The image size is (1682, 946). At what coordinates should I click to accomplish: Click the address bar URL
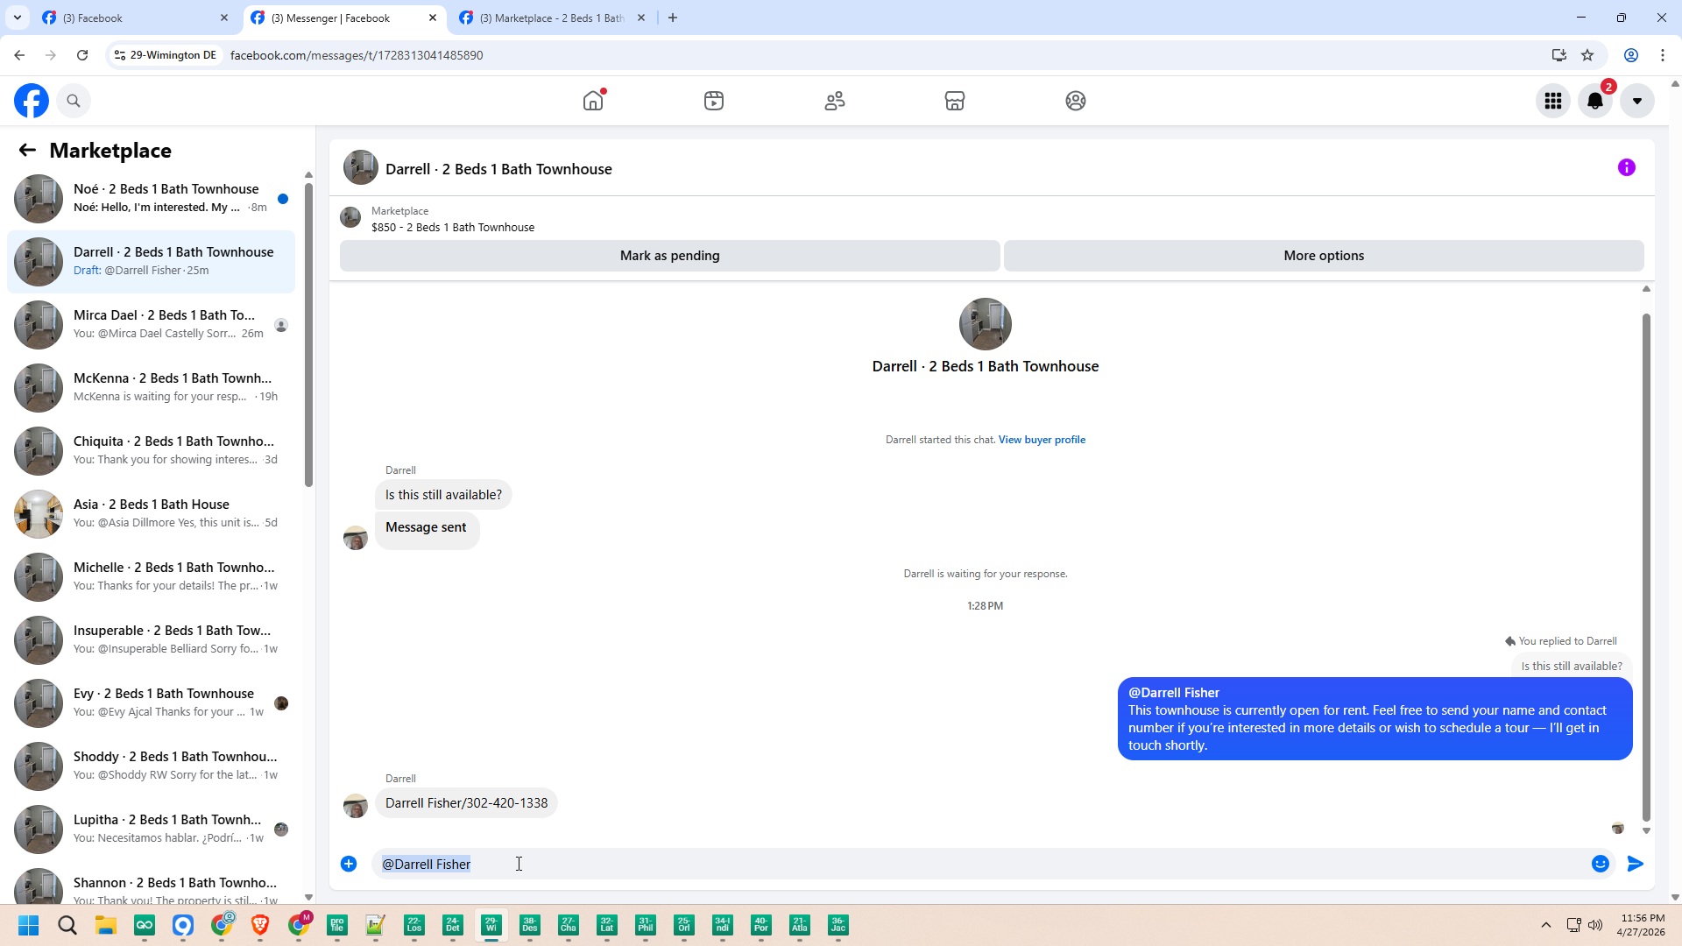(x=357, y=55)
